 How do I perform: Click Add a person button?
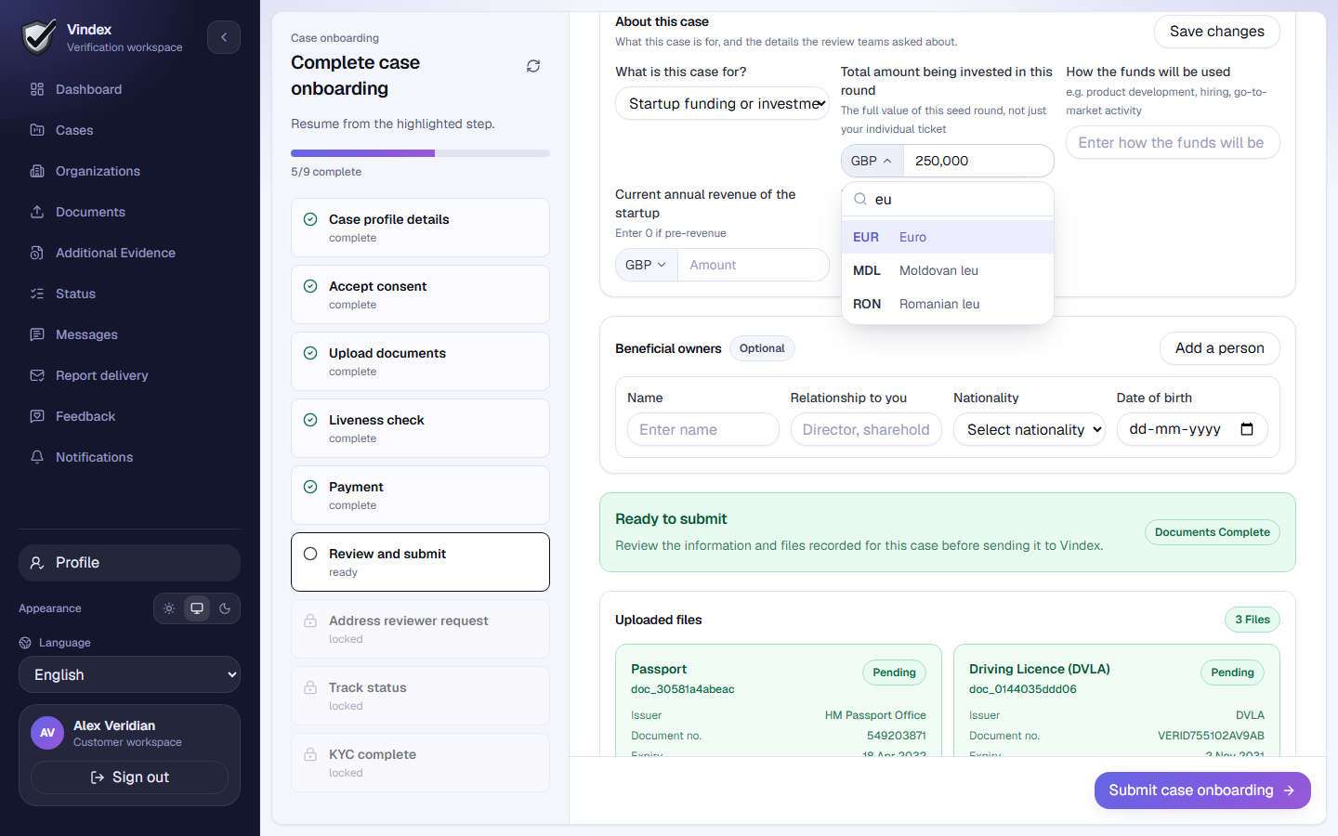[x=1220, y=348]
